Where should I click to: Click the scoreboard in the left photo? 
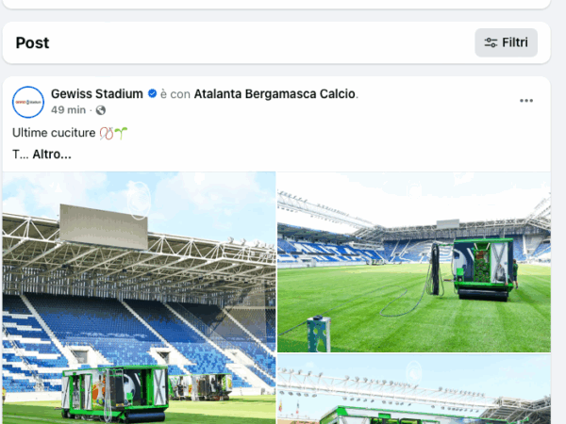[104, 227]
